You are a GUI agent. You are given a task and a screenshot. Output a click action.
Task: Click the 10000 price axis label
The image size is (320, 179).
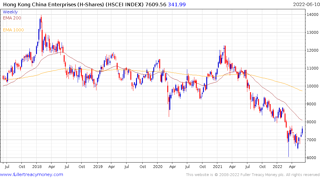pyautogui.click(x=313, y=86)
